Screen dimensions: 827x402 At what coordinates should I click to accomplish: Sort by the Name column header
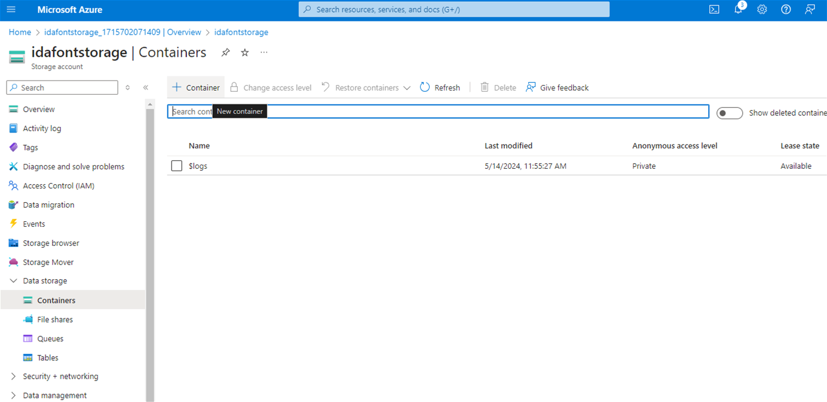(x=199, y=146)
